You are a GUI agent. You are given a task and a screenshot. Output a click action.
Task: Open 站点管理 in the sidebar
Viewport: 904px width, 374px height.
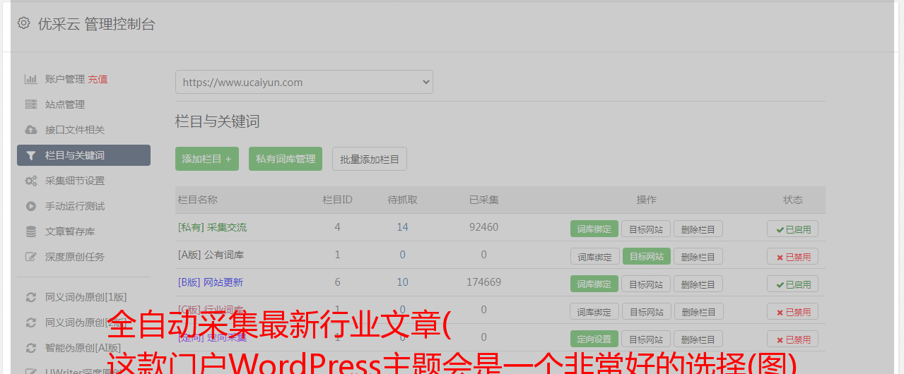click(65, 104)
